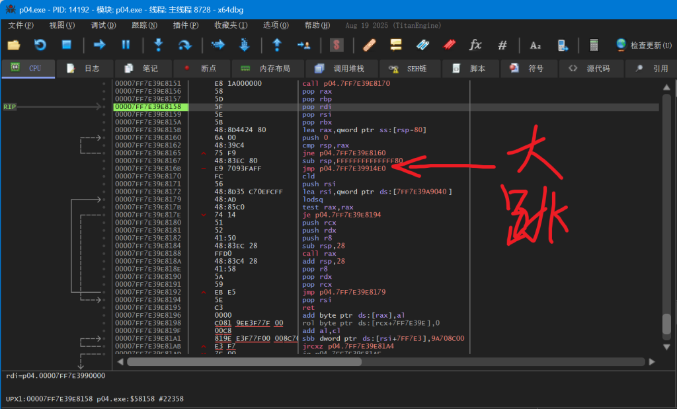Select the jmp p04.7FF7E39914E0 instruction line
Screen dimensions: 677x409
[x=344, y=168]
